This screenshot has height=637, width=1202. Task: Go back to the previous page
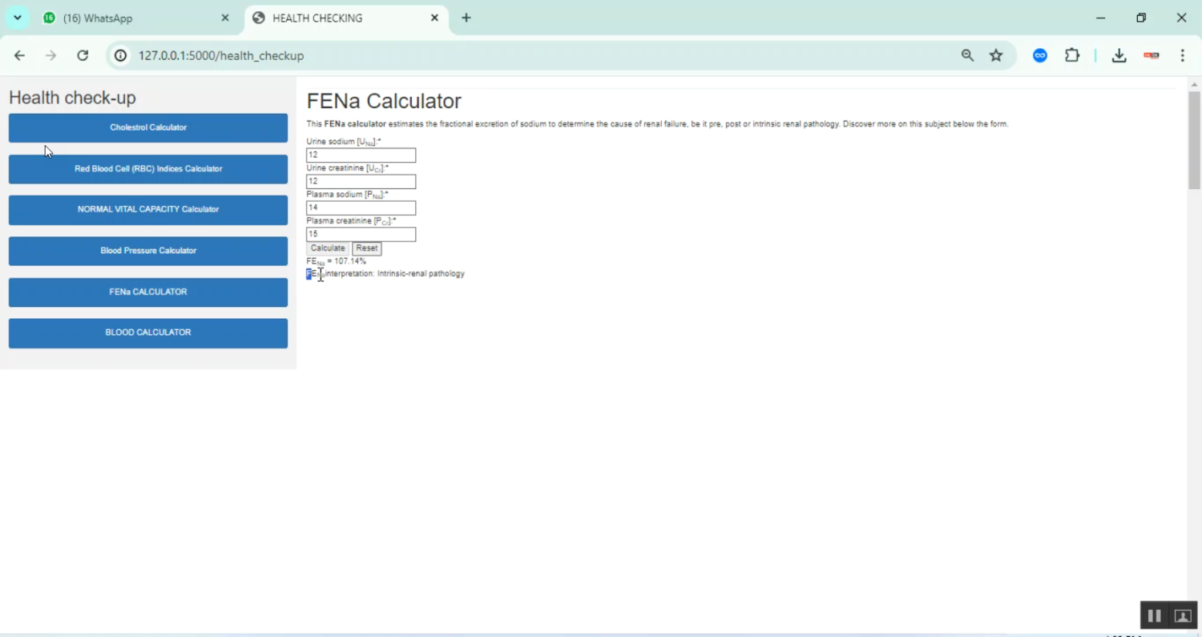19,55
